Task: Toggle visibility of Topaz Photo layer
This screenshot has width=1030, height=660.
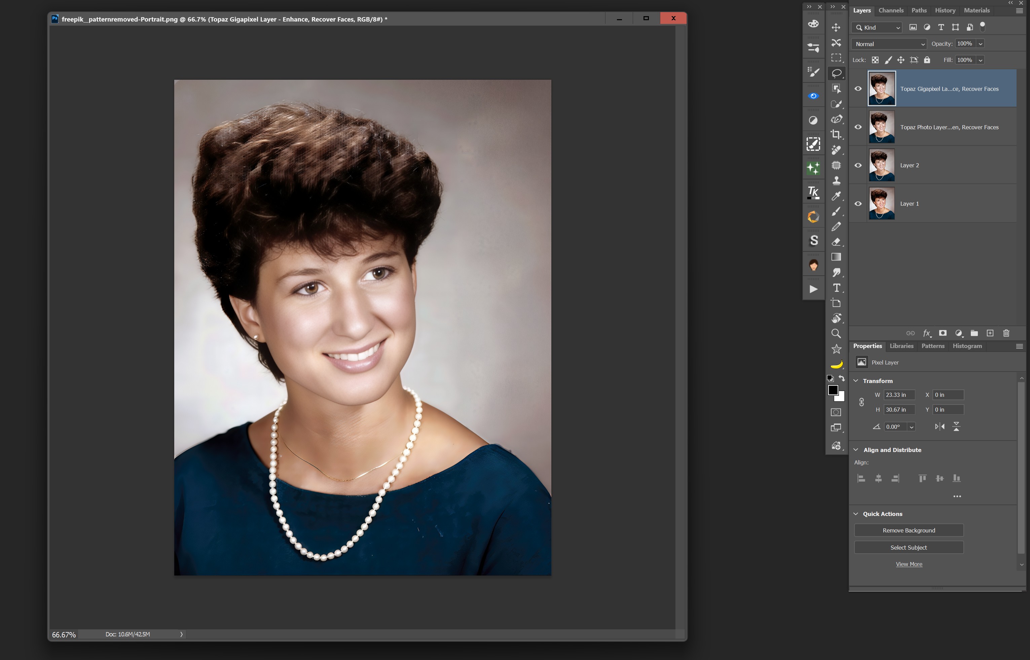Action: pyautogui.click(x=858, y=127)
